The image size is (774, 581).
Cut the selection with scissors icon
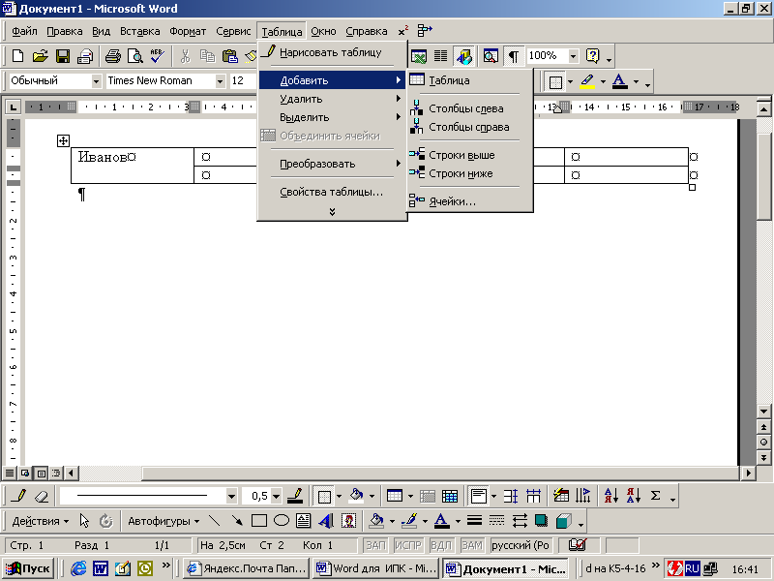(185, 56)
